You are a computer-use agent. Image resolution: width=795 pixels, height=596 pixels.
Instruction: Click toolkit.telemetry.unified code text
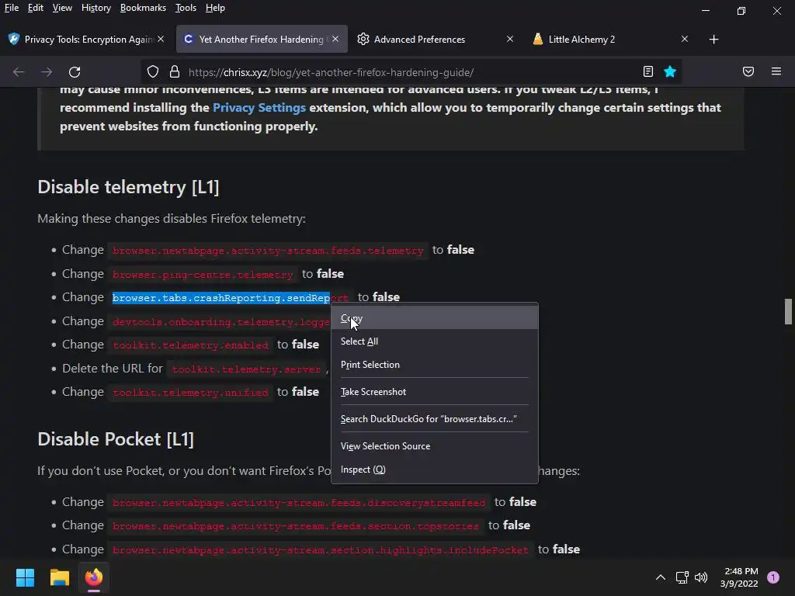190,392
